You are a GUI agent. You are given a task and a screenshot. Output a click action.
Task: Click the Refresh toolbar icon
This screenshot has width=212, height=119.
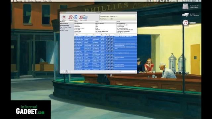64,18
